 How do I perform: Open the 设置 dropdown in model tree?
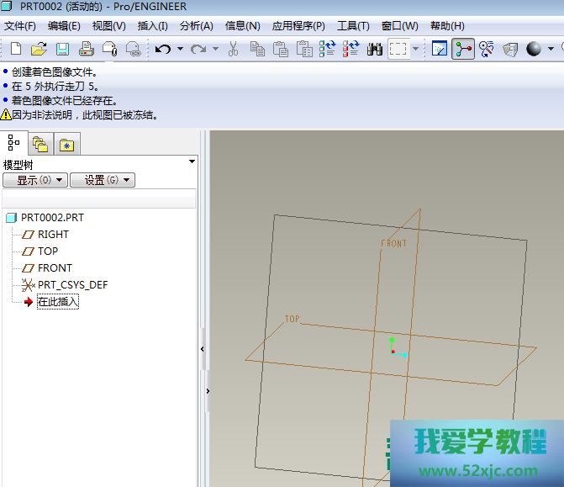[x=102, y=180]
